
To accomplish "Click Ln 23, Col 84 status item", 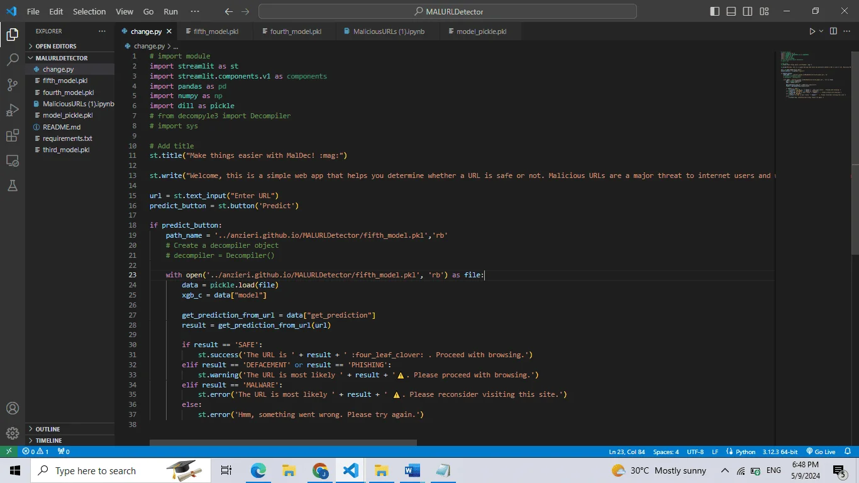I will point(627,452).
